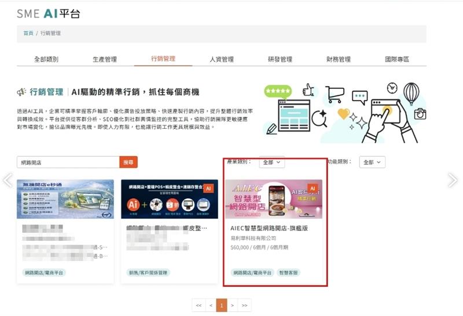Go to the previous page with <
The height and width of the screenshot is (316, 463).
click(x=211, y=306)
